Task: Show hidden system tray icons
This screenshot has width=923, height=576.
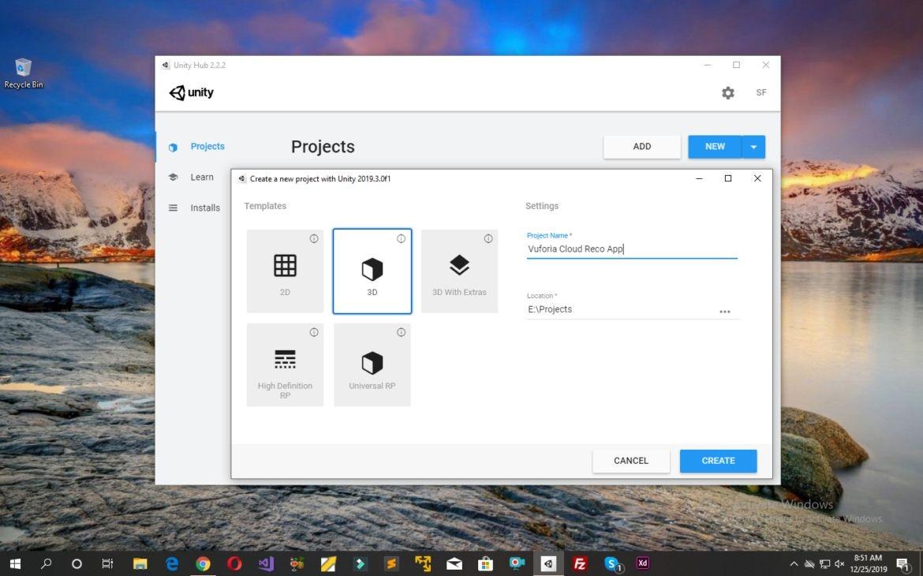Action: pyautogui.click(x=794, y=564)
